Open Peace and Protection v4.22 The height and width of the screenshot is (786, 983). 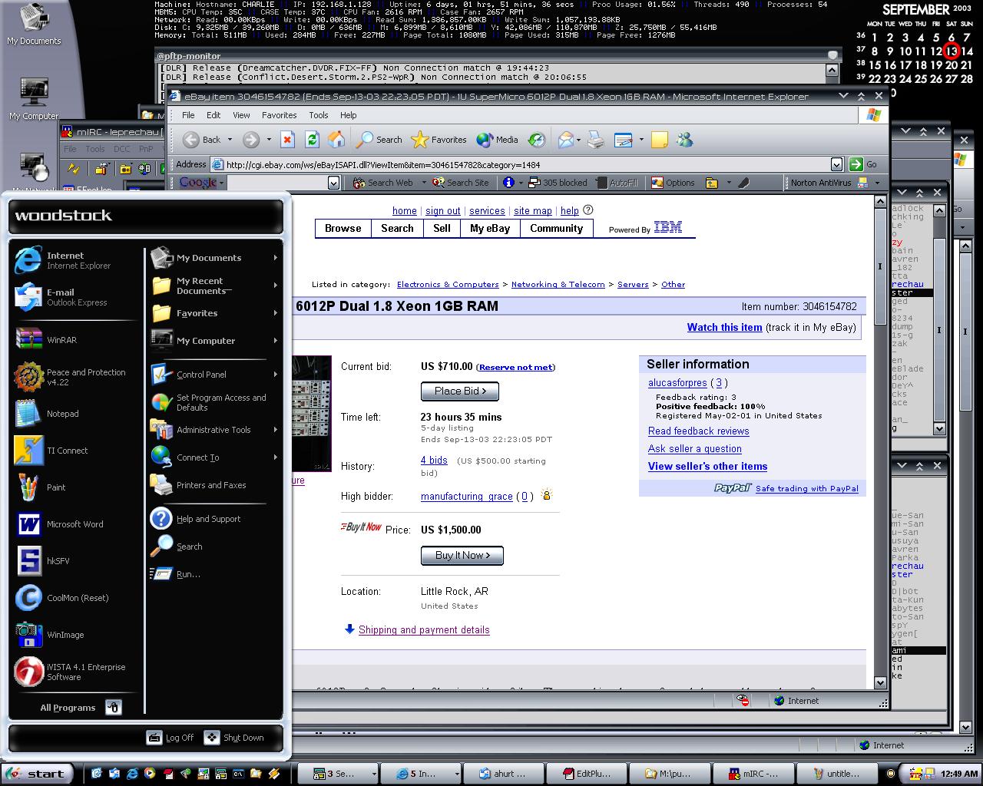pyautogui.click(x=74, y=377)
